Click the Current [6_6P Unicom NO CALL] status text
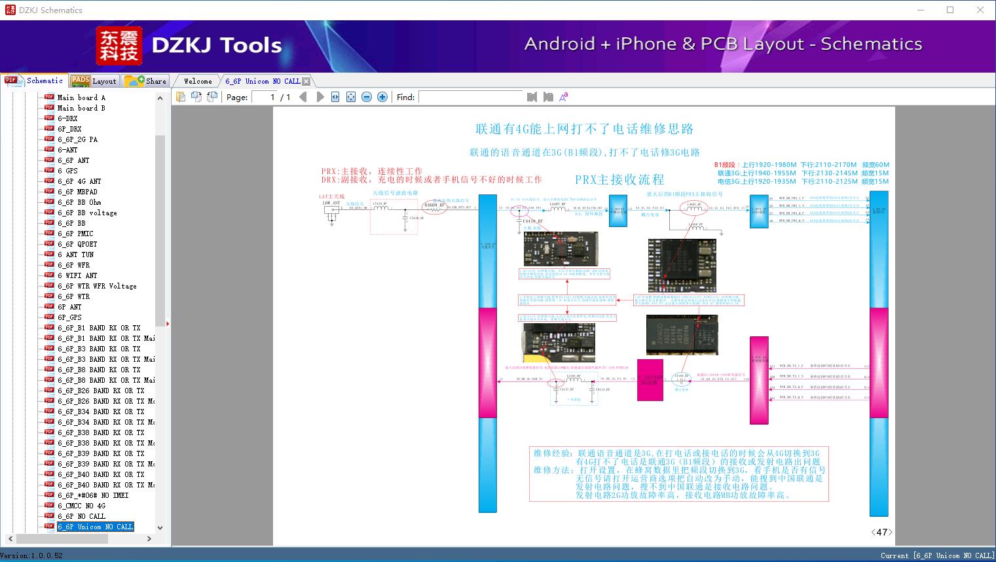The image size is (996, 562). [937, 555]
